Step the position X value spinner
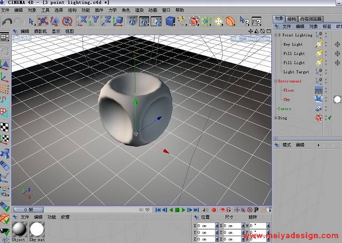 tap(217, 225)
